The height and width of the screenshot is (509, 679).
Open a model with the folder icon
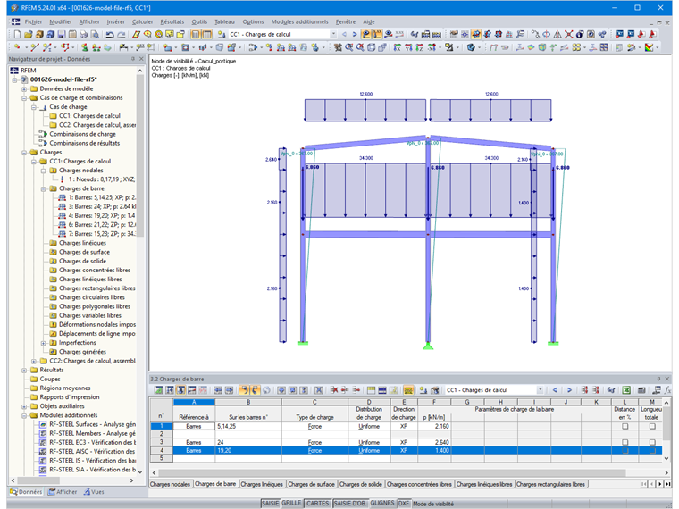29,34
